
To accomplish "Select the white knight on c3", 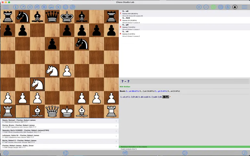I will point(37,84).
